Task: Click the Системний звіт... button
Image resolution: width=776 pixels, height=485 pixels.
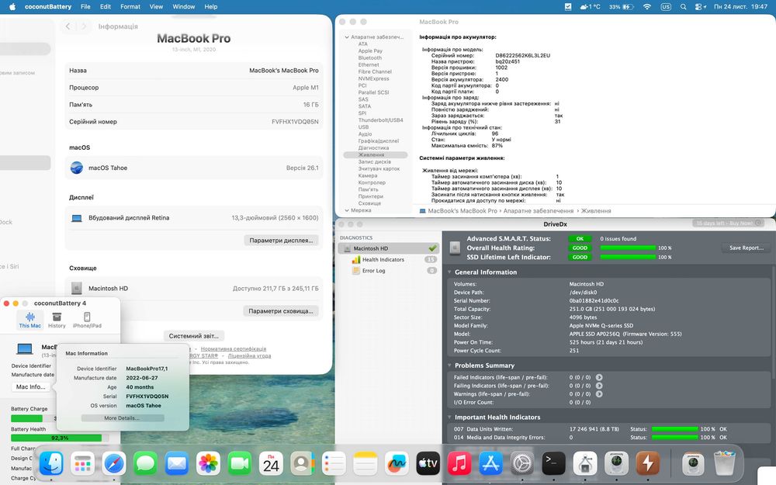Action: click(193, 336)
